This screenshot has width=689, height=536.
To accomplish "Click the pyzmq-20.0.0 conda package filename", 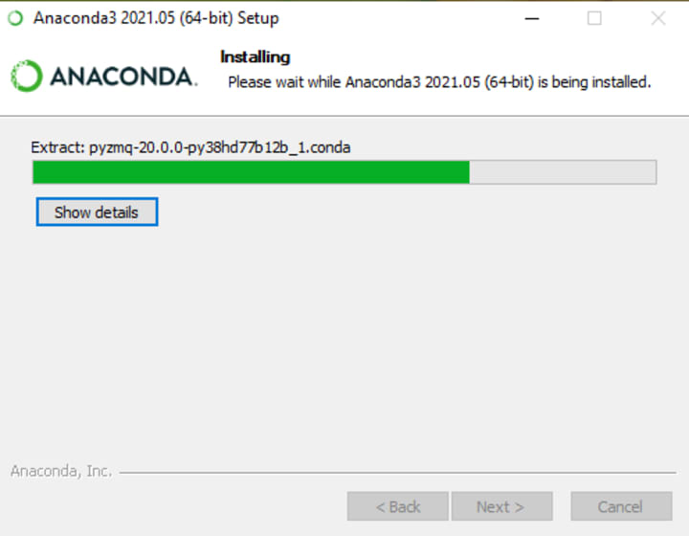I will [220, 147].
